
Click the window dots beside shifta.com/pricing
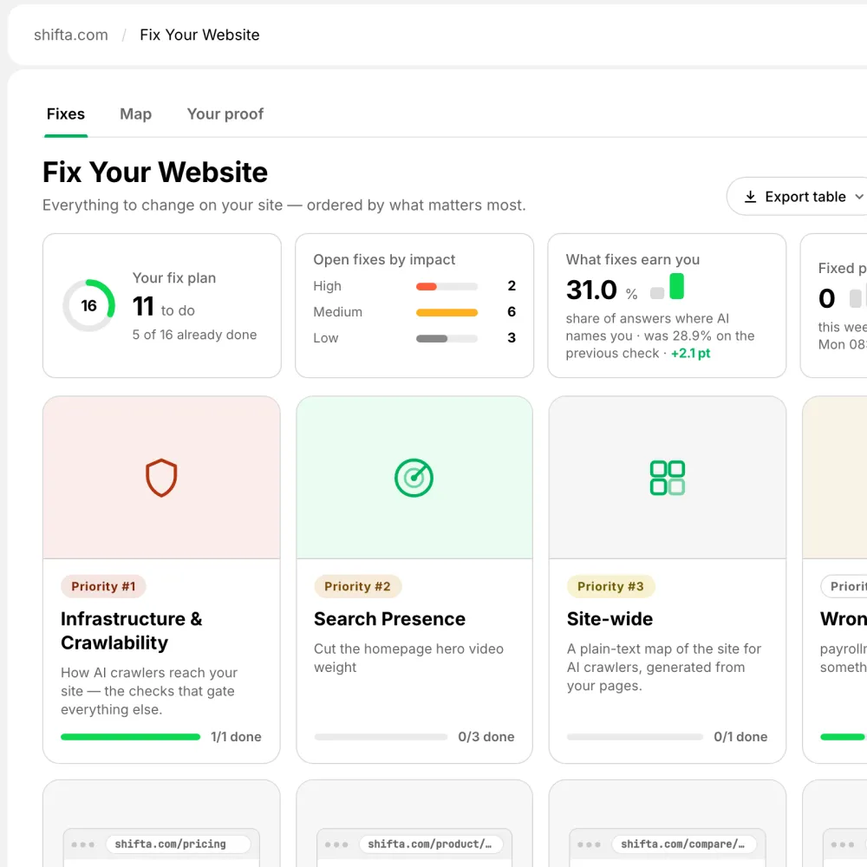click(x=83, y=844)
